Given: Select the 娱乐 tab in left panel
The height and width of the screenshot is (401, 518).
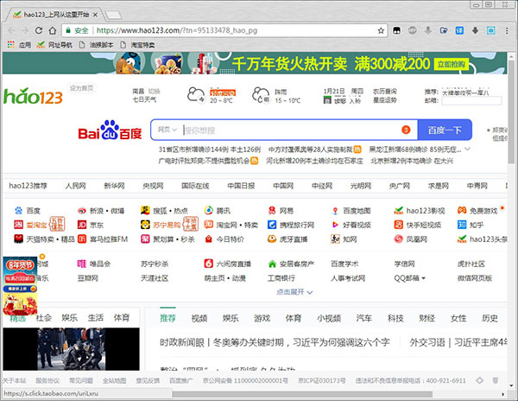Looking at the screenshot, I should coord(69,318).
